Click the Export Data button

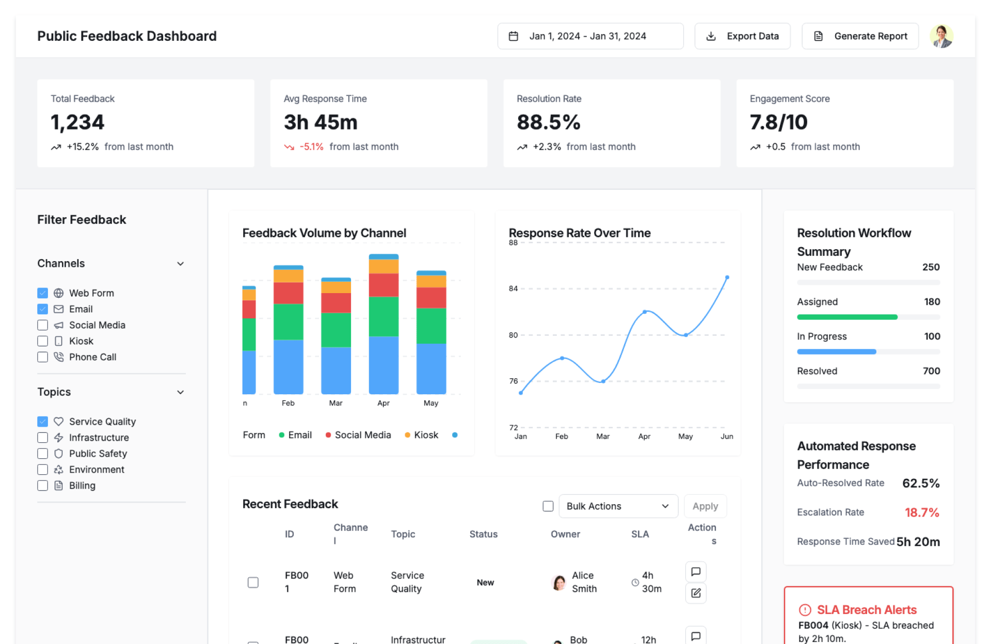coord(742,36)
